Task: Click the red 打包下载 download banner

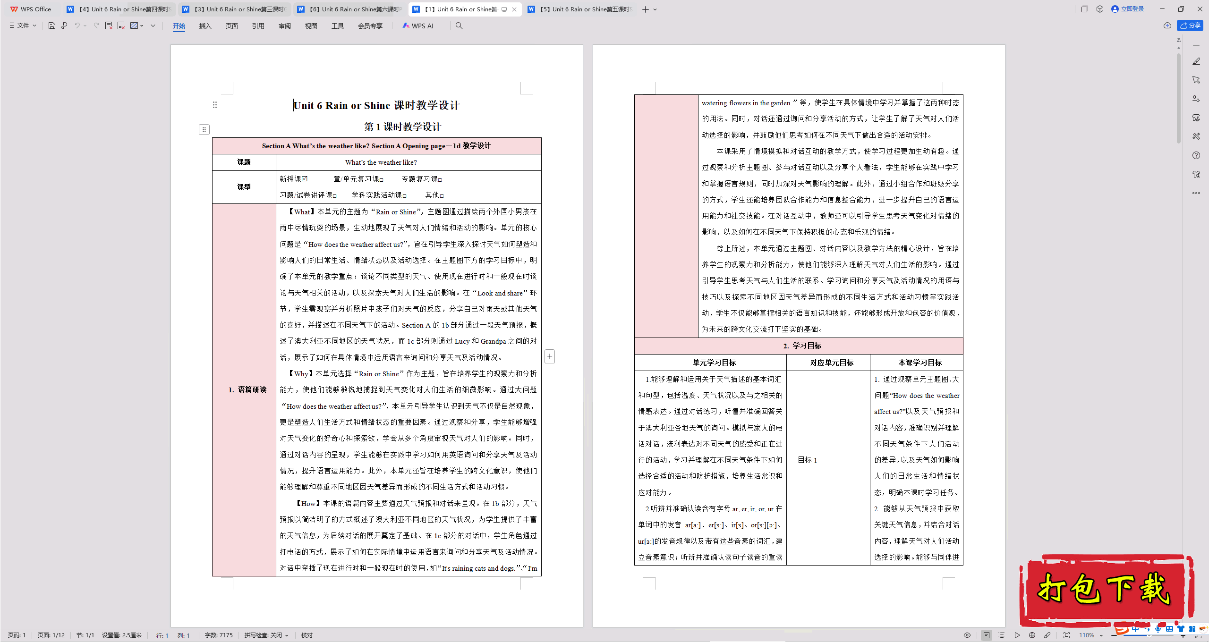Action: click(1106, 590)
